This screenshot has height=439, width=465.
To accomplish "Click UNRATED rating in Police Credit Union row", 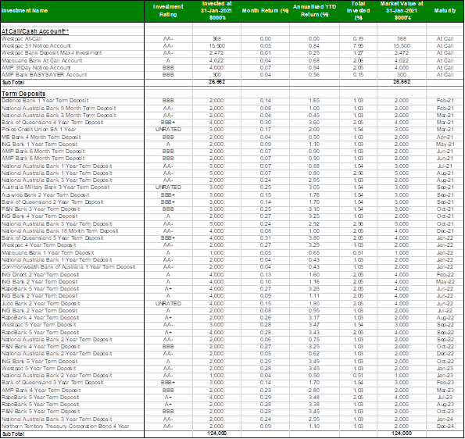I will coord(168,130).
